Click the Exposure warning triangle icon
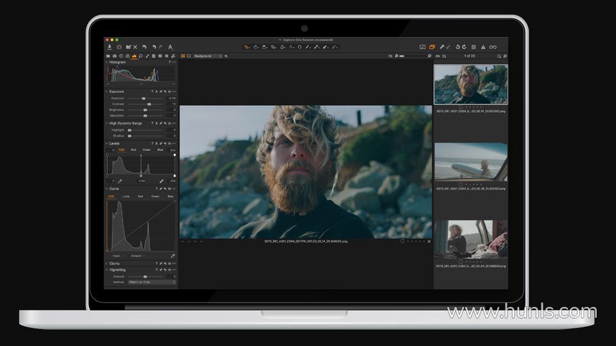The height and width of the screenshot is (346, 616). click(483, 47)
